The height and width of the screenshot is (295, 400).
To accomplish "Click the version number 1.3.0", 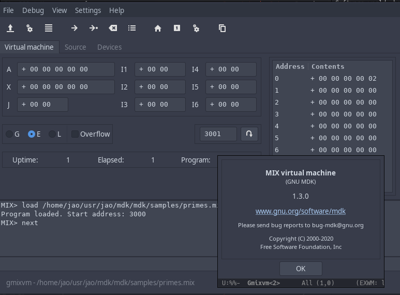I will (x=301, y=196).
